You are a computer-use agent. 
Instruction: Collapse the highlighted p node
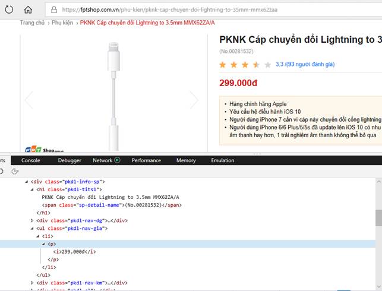(43, 244)
